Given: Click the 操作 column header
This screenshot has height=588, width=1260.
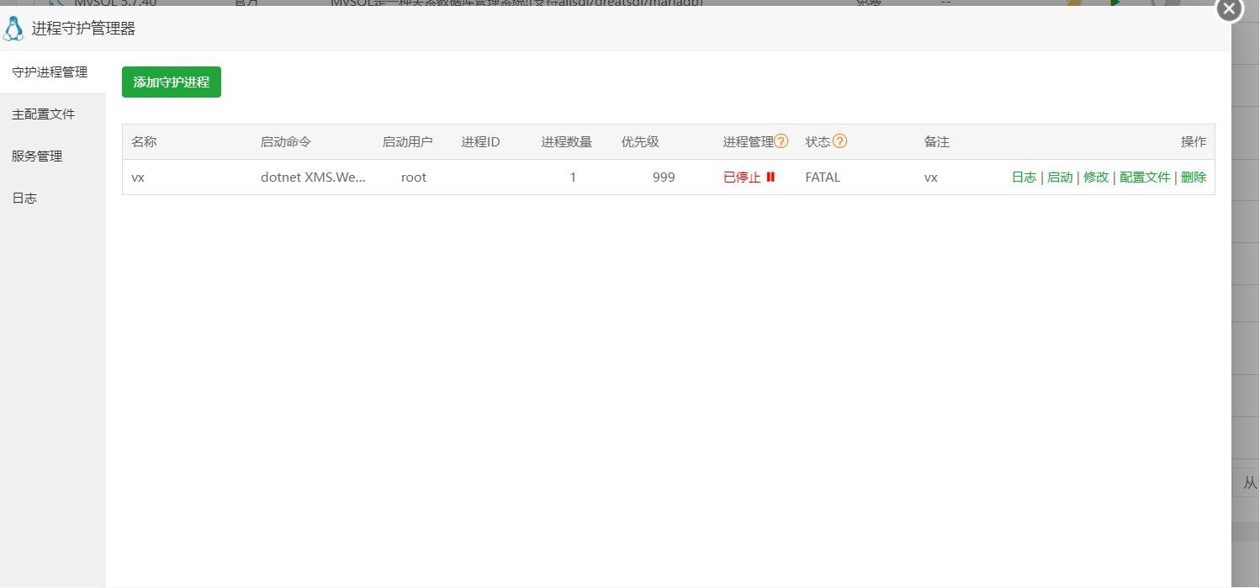Looking at the screenshot, I should [1194, 141].
